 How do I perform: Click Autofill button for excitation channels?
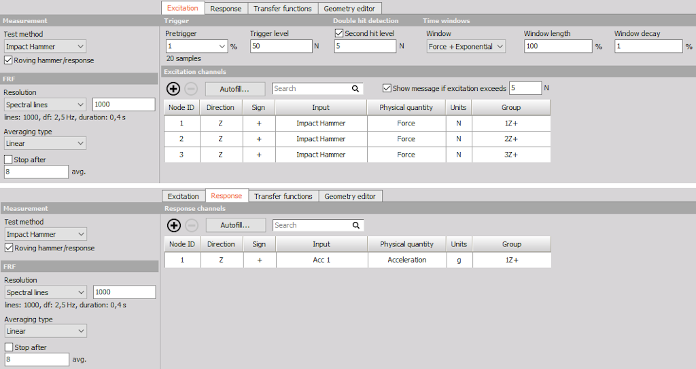[x=234, y=89]
